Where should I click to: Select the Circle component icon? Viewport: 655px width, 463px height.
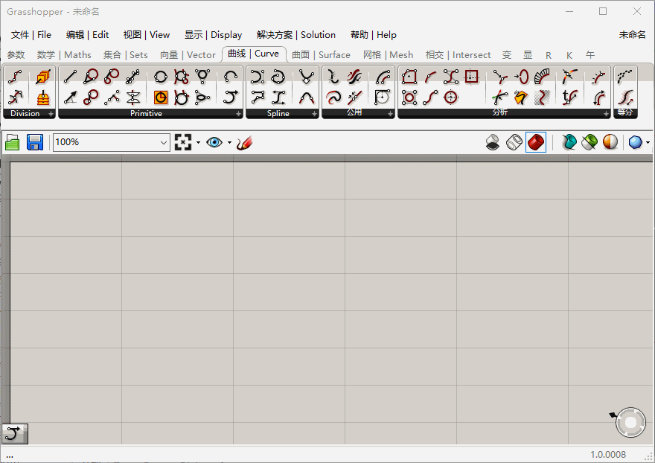pyautogui.click(x=161, y=77)
